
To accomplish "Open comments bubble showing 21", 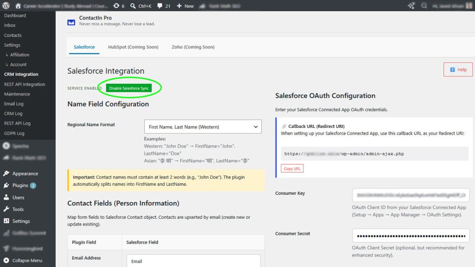I will point(160,6).
